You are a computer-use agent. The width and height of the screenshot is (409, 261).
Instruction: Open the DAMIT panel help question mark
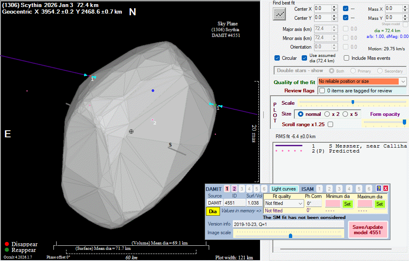[379, 188]
